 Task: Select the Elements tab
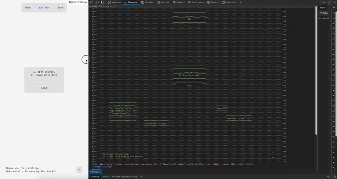[131, 2]
